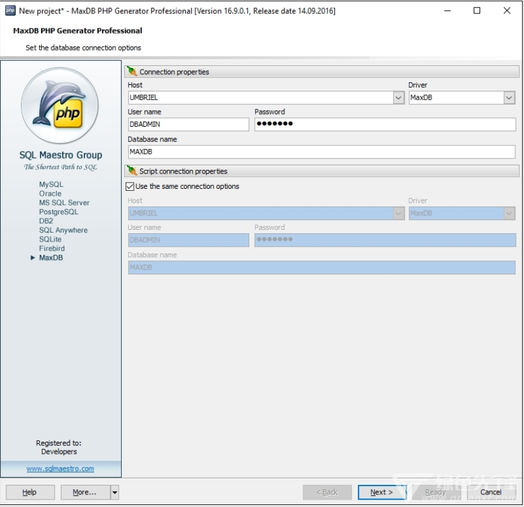Image resolution: width=524 pixels, height=507 pixels.
Task: Open the More… button dropdown arrow
Action: tap(115, 492)
